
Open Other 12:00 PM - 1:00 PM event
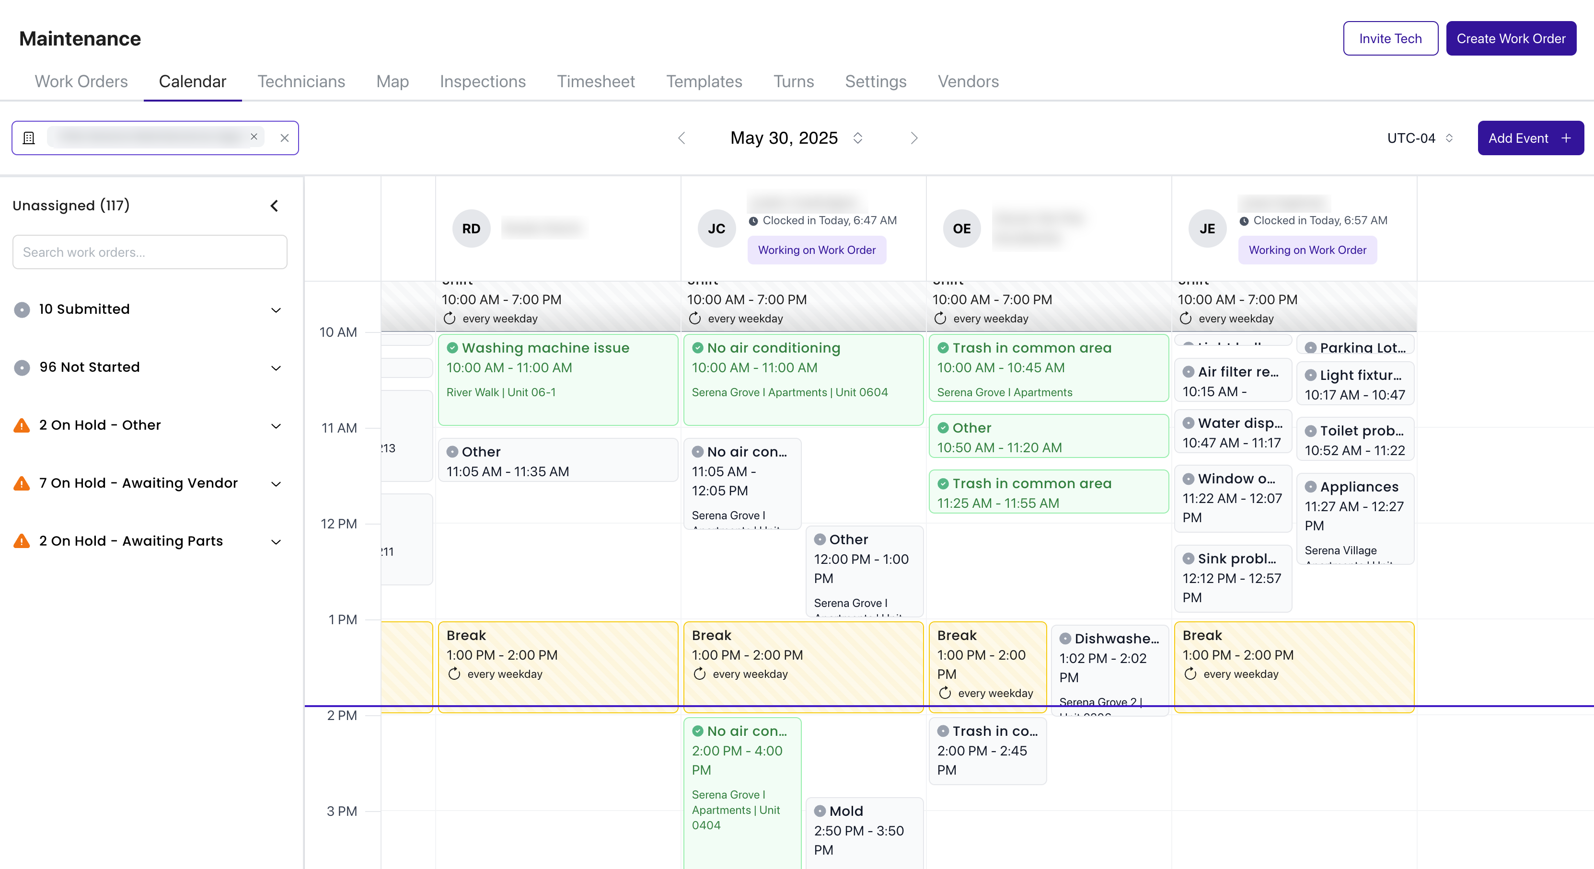[x=865, y=571]
